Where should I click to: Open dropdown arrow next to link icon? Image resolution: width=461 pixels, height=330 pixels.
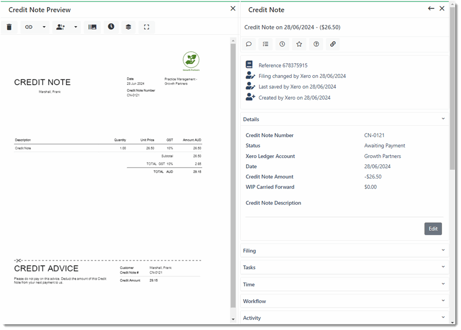(x=44, y=27)
